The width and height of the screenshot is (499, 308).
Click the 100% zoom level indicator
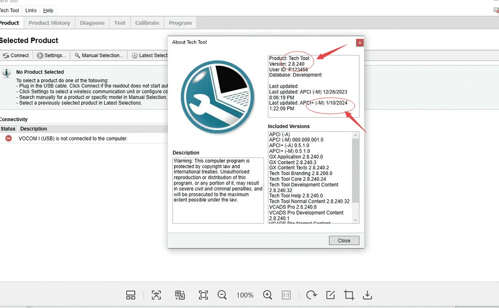245,296
